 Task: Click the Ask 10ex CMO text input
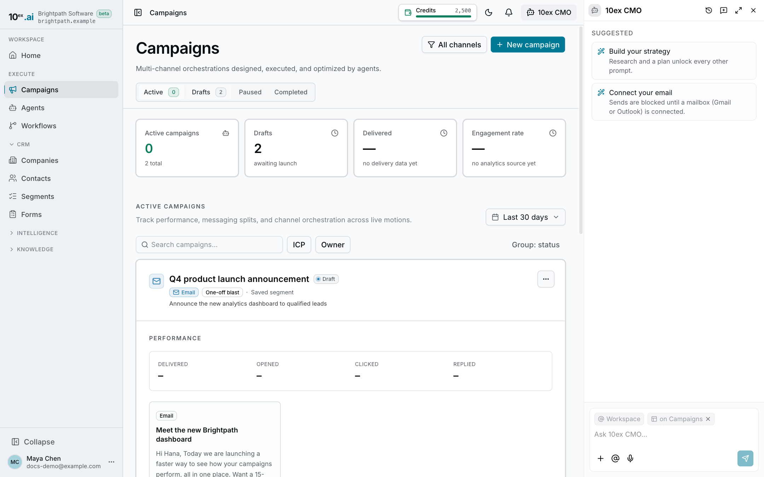click(674, 434)
